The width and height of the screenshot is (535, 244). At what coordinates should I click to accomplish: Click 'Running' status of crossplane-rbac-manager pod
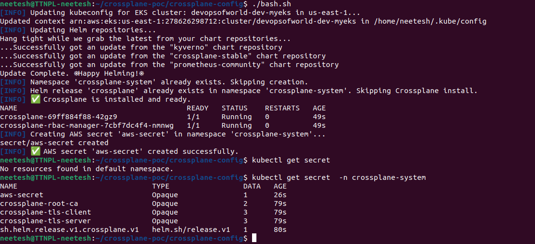[237, 125]
